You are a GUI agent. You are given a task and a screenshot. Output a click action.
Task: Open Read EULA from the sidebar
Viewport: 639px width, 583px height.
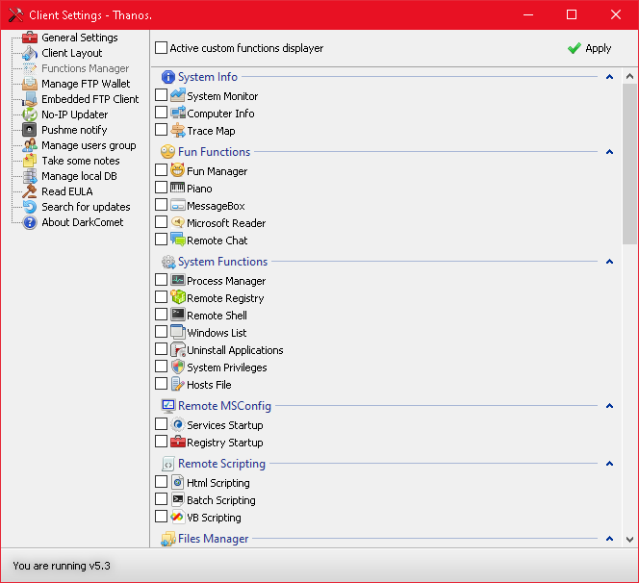[x=66, y=191]
